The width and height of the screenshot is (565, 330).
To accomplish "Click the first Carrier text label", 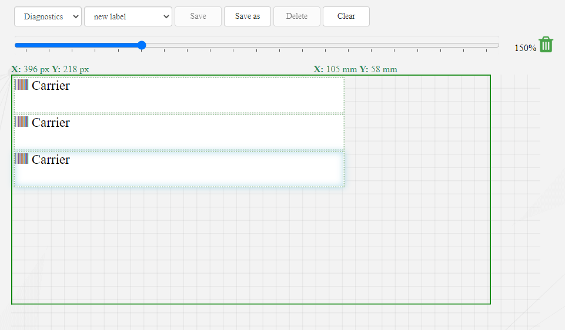I will pos(51,86).
